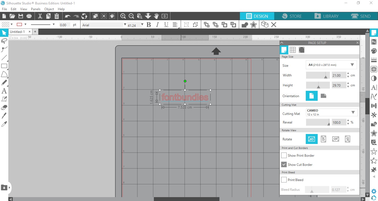Expand the line style dropdown arrow
Viewport: 378px width, 201px height.
point(54,25)
